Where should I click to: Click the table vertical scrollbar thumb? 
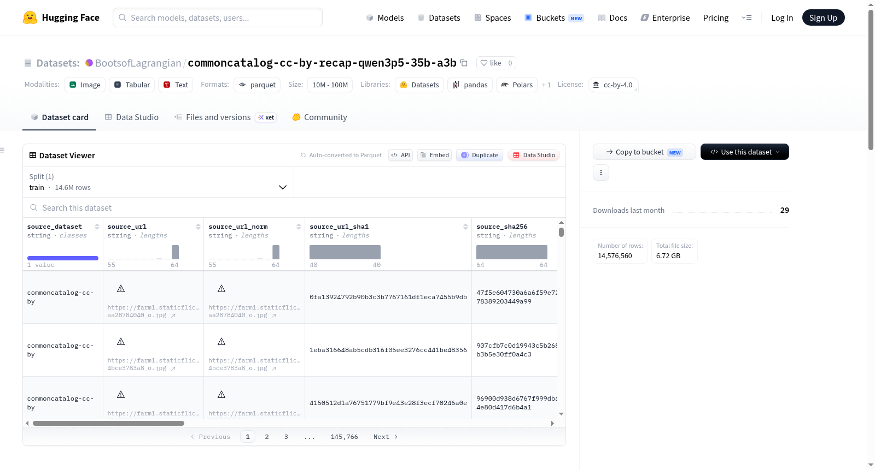coord(561,232)
